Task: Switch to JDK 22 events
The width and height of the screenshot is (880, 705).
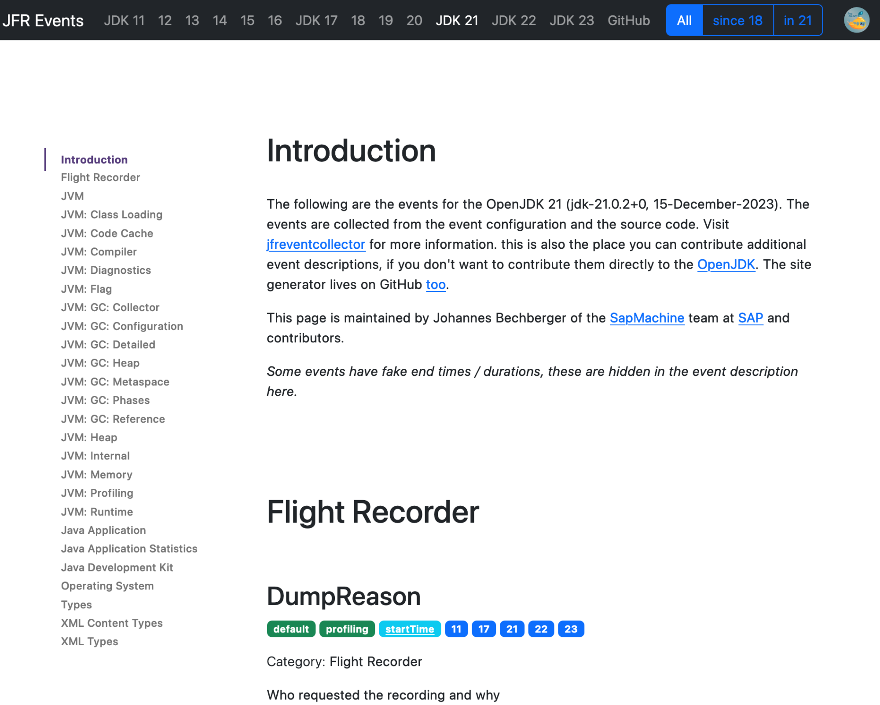Action: tap(513, 20)
